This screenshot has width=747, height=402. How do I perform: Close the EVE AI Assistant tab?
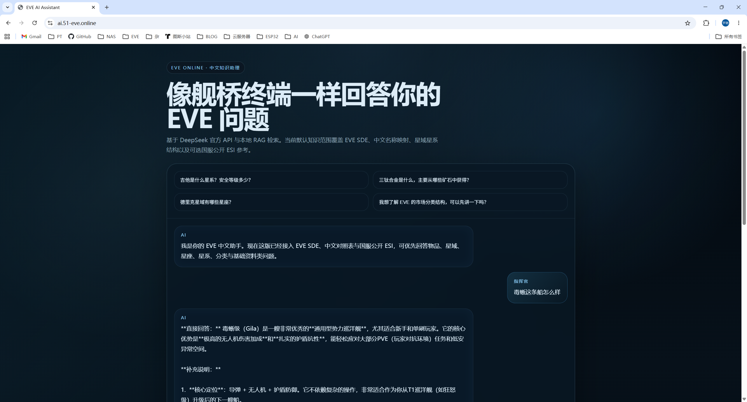[93, 7]
